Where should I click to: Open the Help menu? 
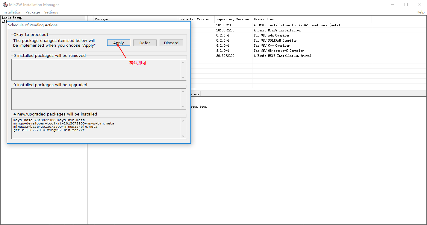[420, 12]
